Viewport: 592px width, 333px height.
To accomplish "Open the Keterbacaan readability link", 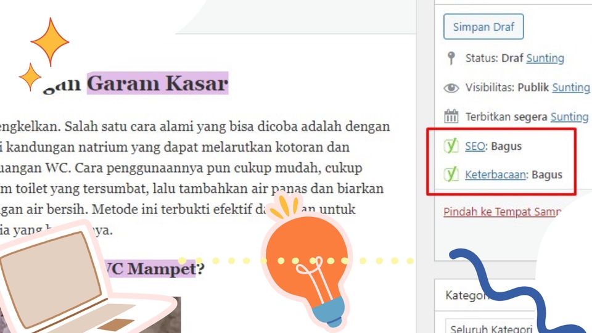I will [495, 175].
